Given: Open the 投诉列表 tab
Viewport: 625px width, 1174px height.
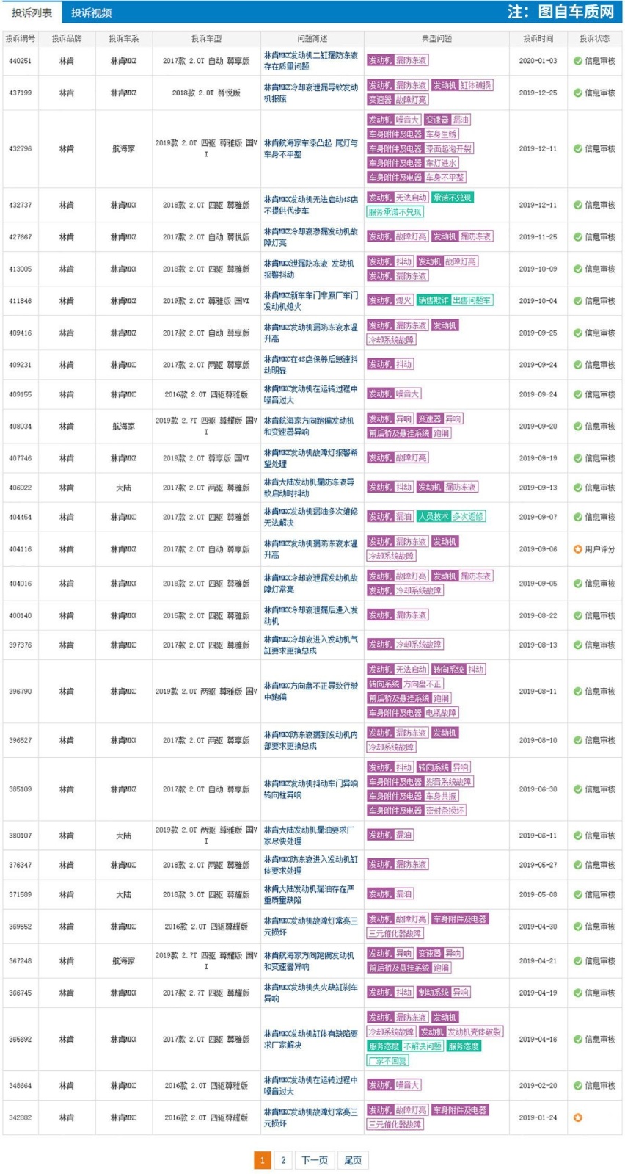Looking at the screenshot, I should tap(32, 12).
